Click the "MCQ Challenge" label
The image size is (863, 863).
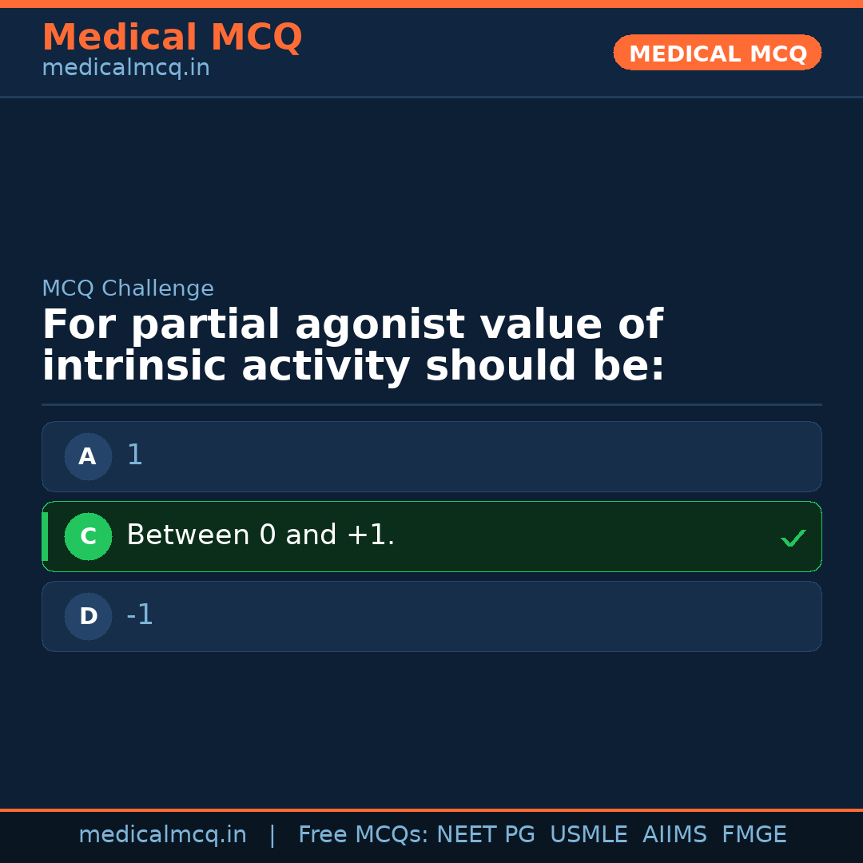(128, 289)
